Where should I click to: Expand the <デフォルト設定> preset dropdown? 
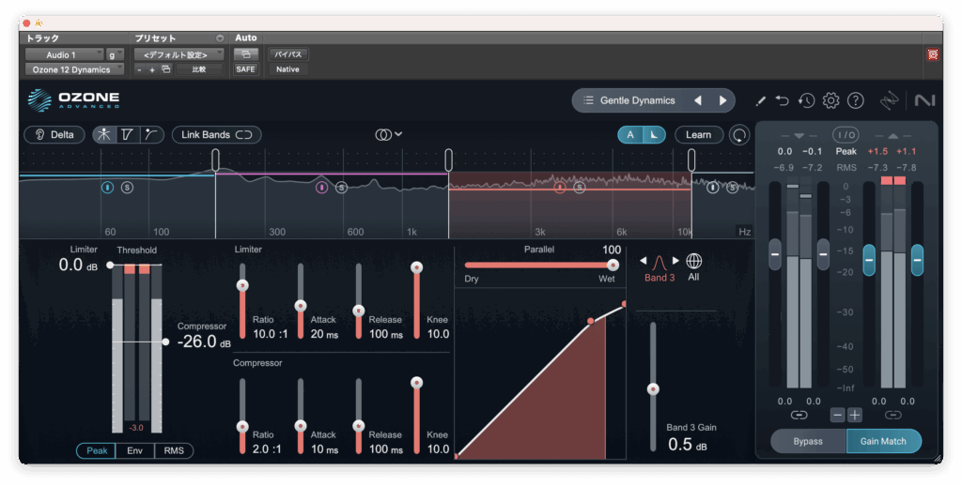[178, 54]
